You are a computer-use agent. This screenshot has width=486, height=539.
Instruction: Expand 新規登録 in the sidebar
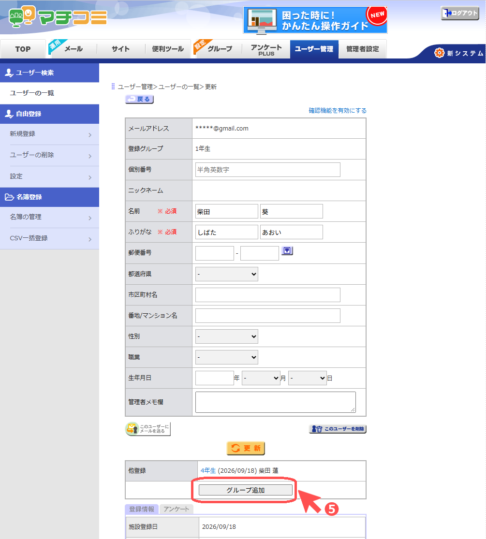pyautogui.click(x=49, y=134)
